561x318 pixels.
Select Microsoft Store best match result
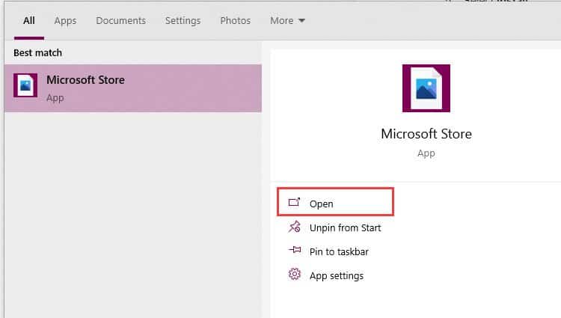[133, 88]
